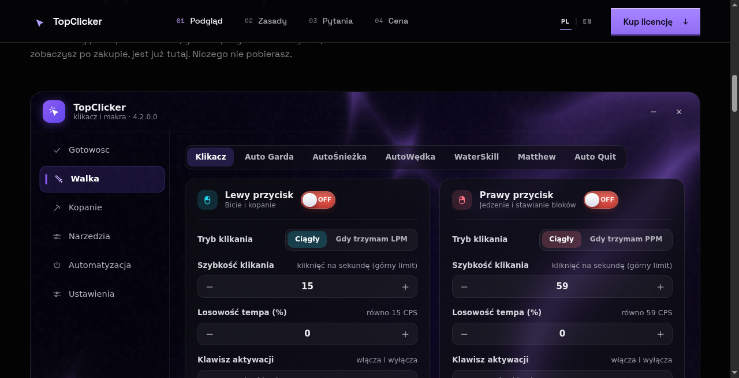
Task: Go to Podgląd section in top navigation
Action: pyautogui.click(x=200, y=21)
